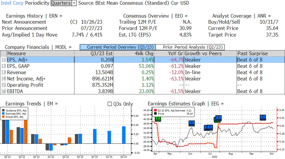Select row 12 EPS, GAAP

pos(142,66)
